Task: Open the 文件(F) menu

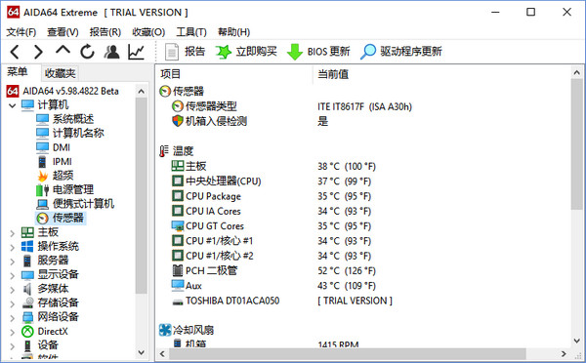Action: [x=21, y=32]
